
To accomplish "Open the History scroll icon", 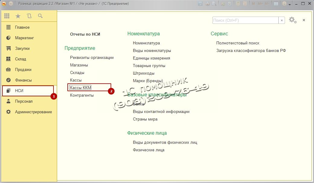I will coord(29,16).
